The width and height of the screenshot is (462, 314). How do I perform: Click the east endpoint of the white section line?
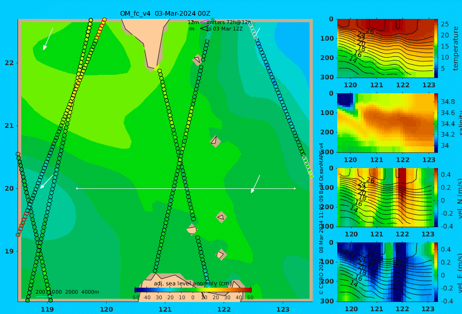coord(295,188)
